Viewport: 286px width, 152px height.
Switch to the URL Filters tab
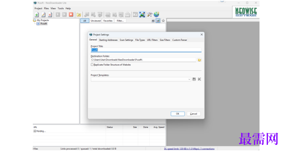point(152,40)
